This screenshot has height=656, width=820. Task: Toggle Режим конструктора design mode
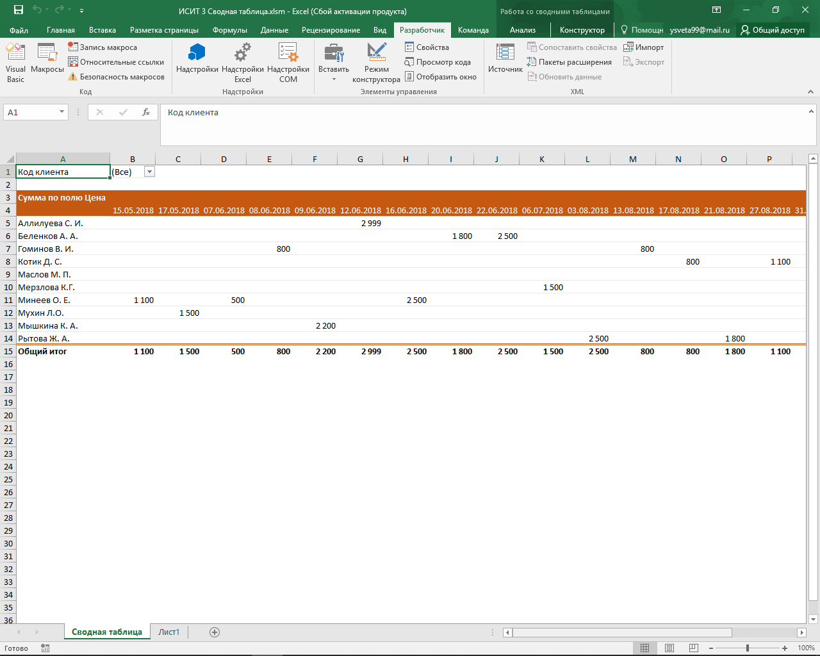pyautogui.click(x=376, y=63)
